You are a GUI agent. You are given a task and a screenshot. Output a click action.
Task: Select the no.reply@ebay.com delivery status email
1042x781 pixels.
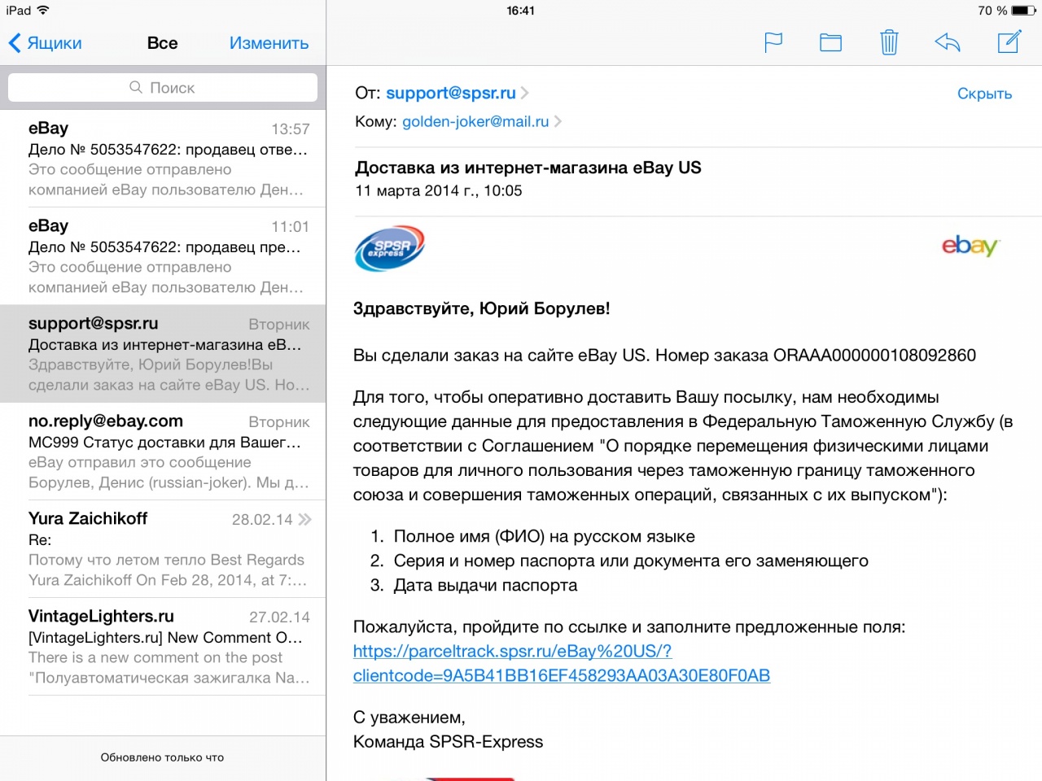click(x=163, y=452)
